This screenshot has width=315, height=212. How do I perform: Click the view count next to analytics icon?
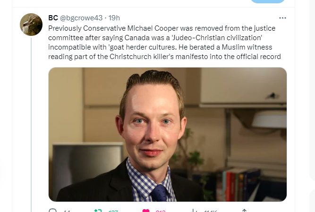point(211,211)
